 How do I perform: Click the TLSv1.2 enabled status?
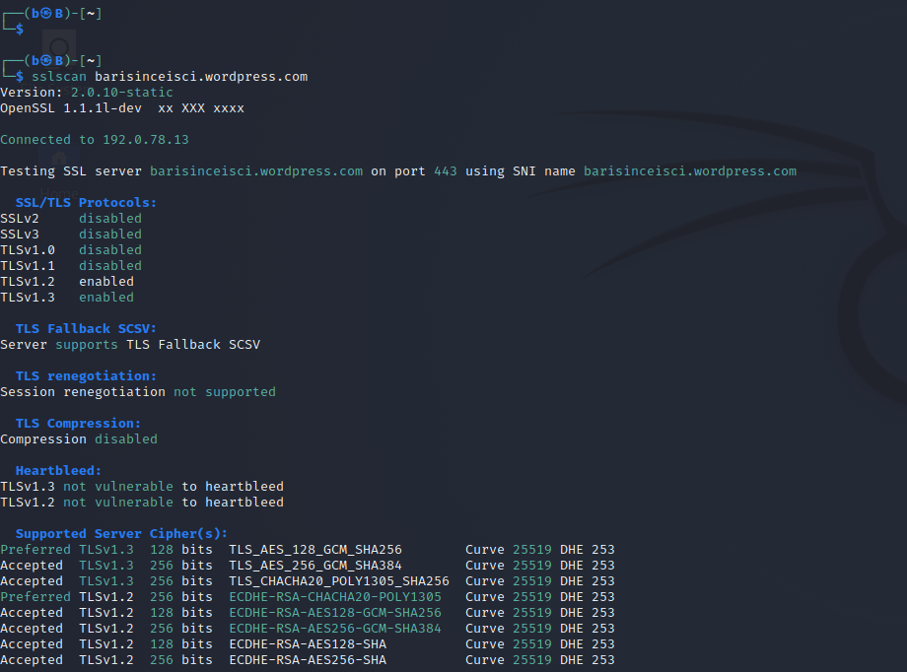click(x=106, y=281)
